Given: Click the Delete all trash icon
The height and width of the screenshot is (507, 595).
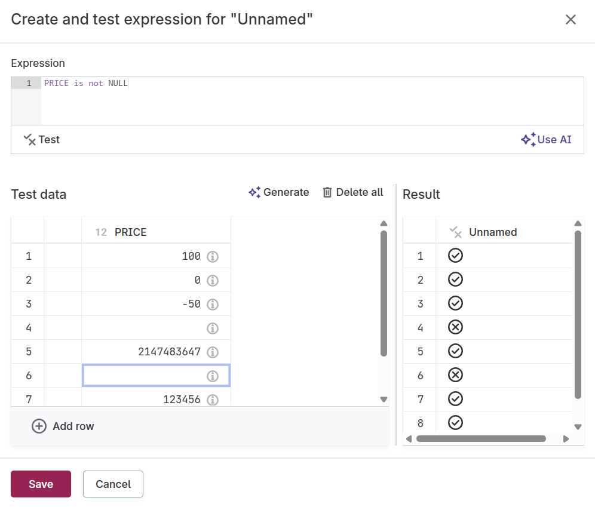Looking at the screenshot, I should pyautogui.click(x=327, y=192).
